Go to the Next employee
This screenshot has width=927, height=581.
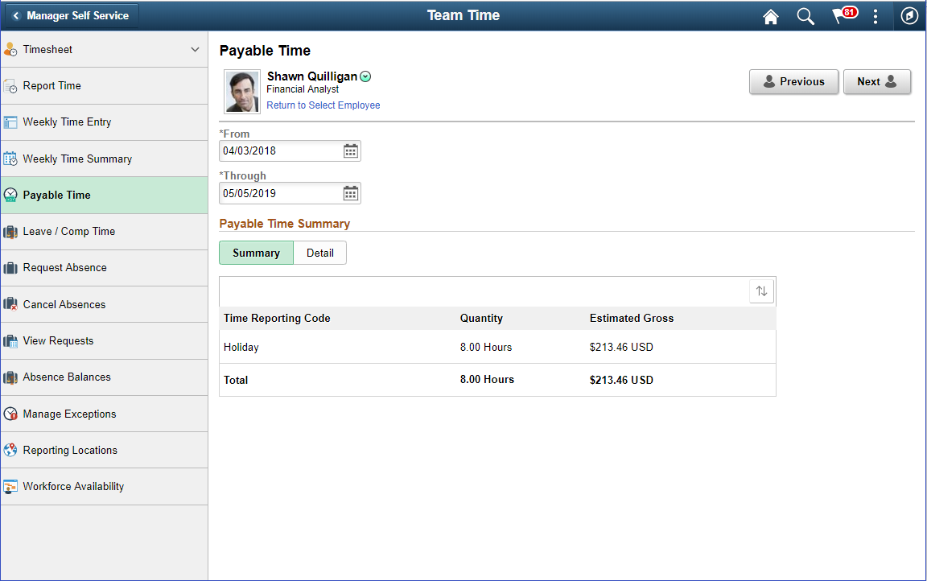[x=877, y=81]
